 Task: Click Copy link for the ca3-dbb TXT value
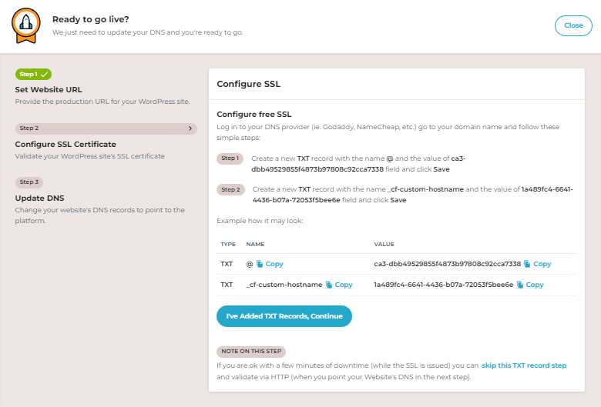(542, 264)
